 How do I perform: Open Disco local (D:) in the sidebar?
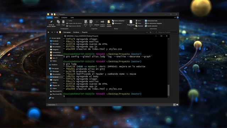56,94
